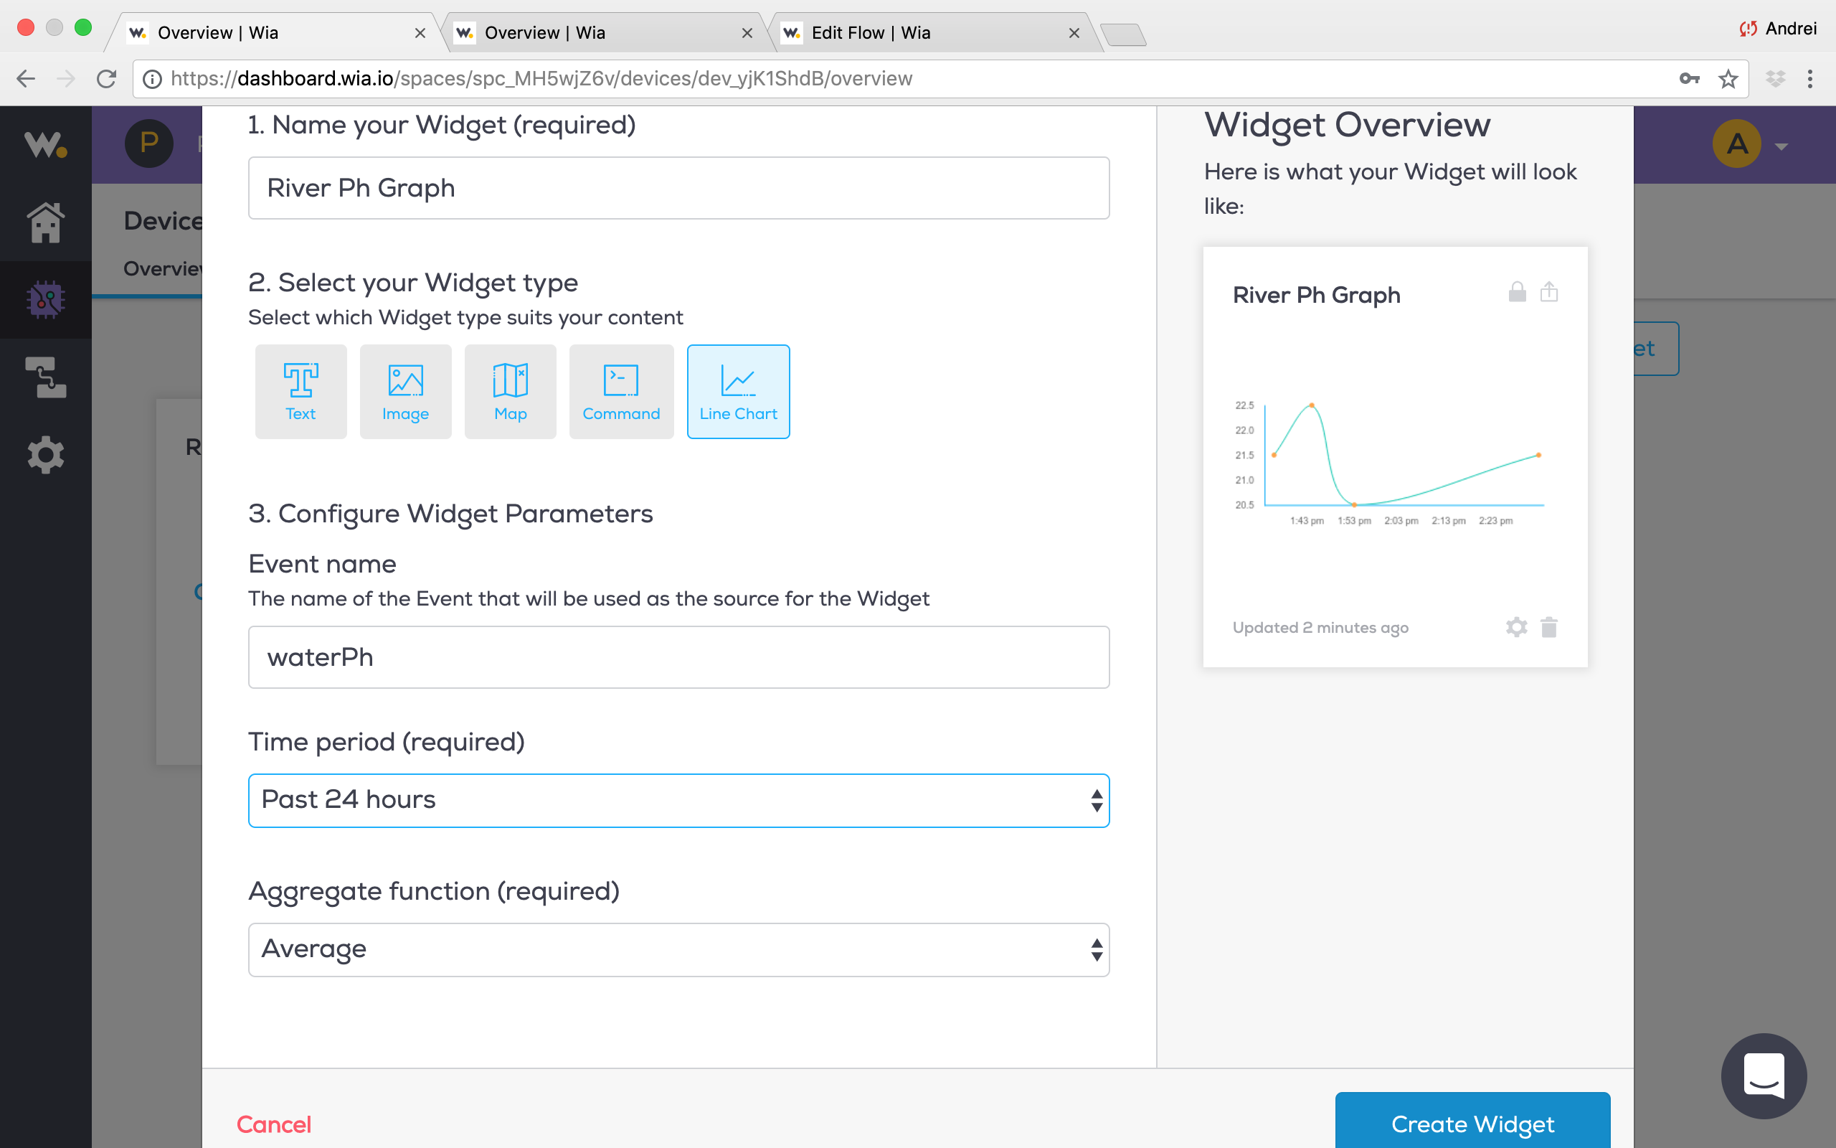Click the widget preview lock icon

1517,292
